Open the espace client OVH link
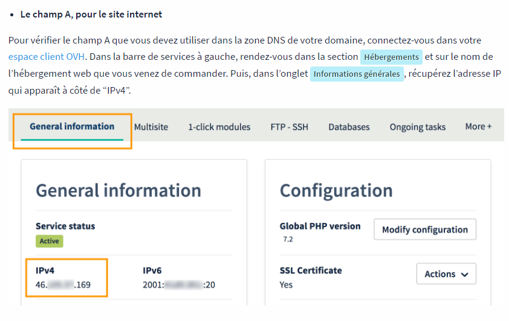509x321 pixels. click(x=46, y=57)
